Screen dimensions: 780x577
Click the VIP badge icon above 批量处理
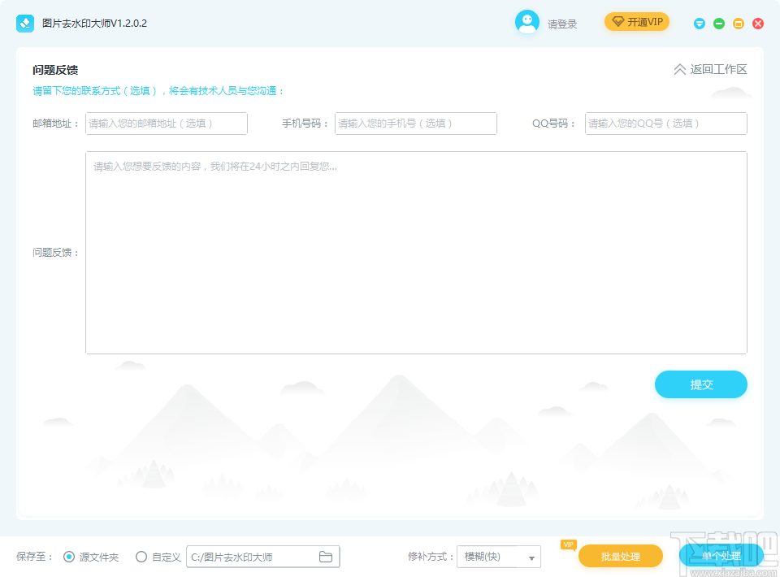pos(568,544)
